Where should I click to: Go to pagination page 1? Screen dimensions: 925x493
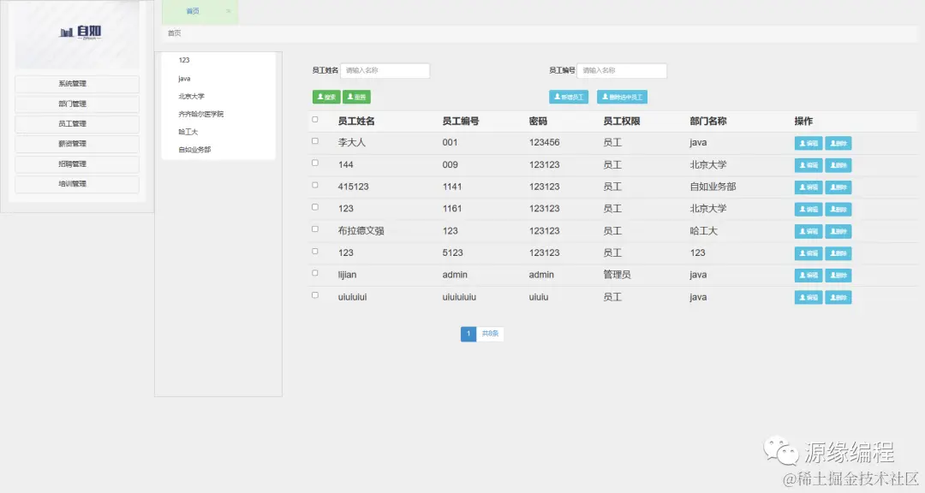click(468, 334)
